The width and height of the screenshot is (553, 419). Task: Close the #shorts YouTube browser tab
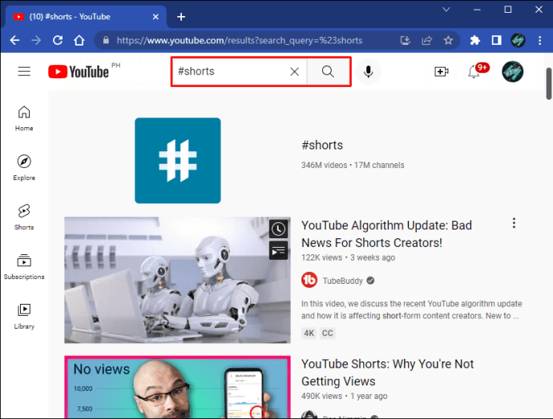tap(155, 17)
